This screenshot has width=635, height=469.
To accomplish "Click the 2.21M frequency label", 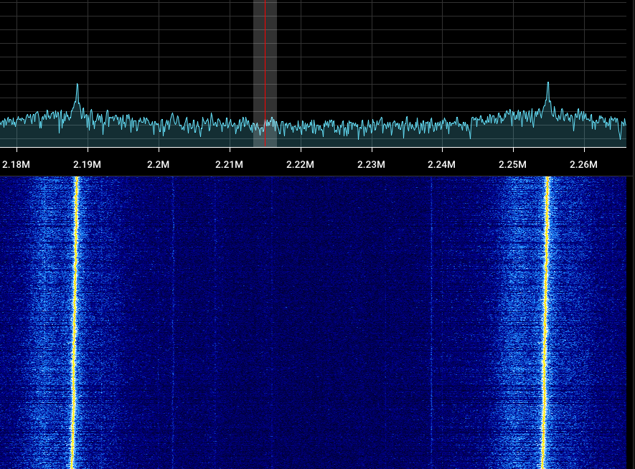I will (x=229, y=165).
